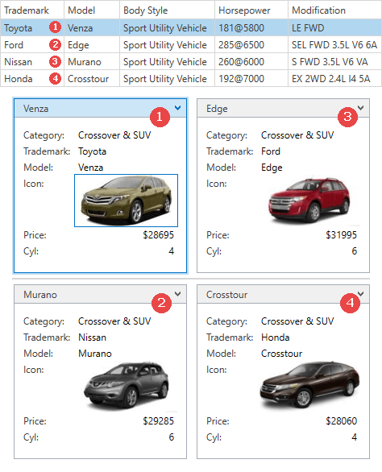Sort by the Modification column header
Viewport: 382px width, 472px height.
(x=335, y=10)
